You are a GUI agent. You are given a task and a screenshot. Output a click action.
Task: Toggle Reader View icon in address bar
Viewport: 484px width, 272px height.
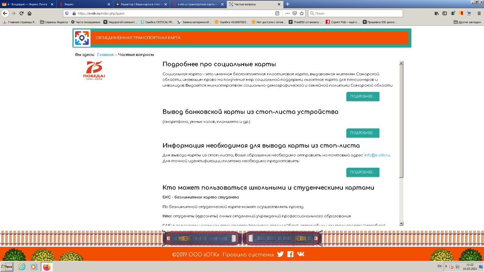click(277, 13)
